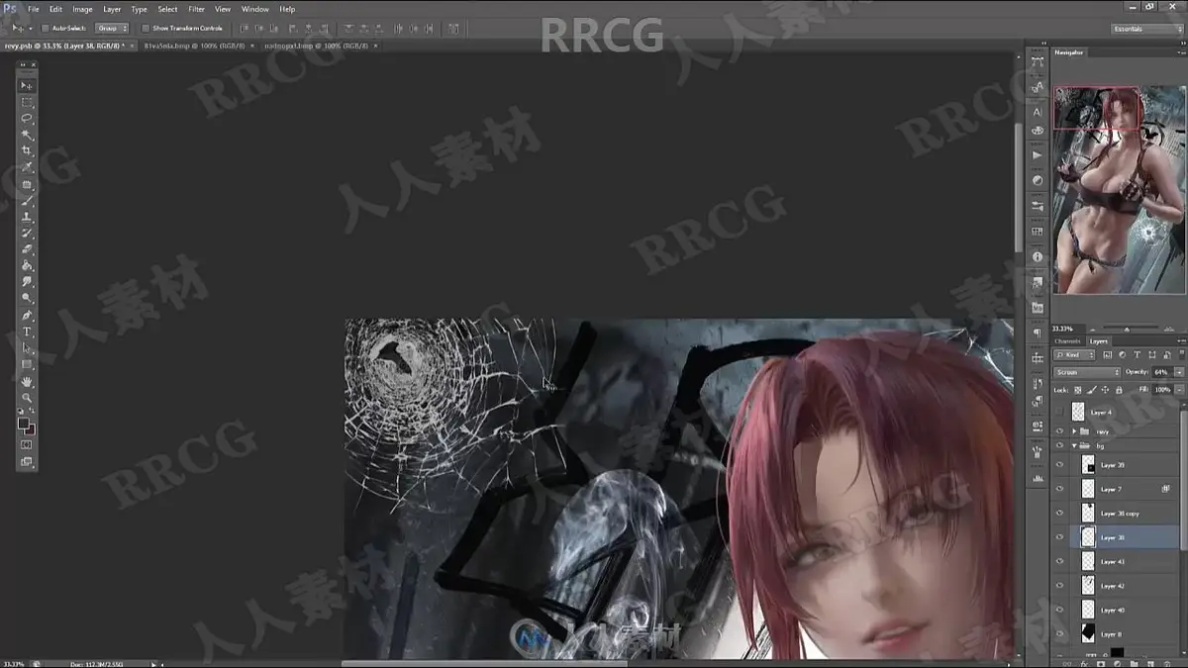The image size is (1188, 668).
Task: Open the layer filter Kind dropdown
Action: (1075, 354)
